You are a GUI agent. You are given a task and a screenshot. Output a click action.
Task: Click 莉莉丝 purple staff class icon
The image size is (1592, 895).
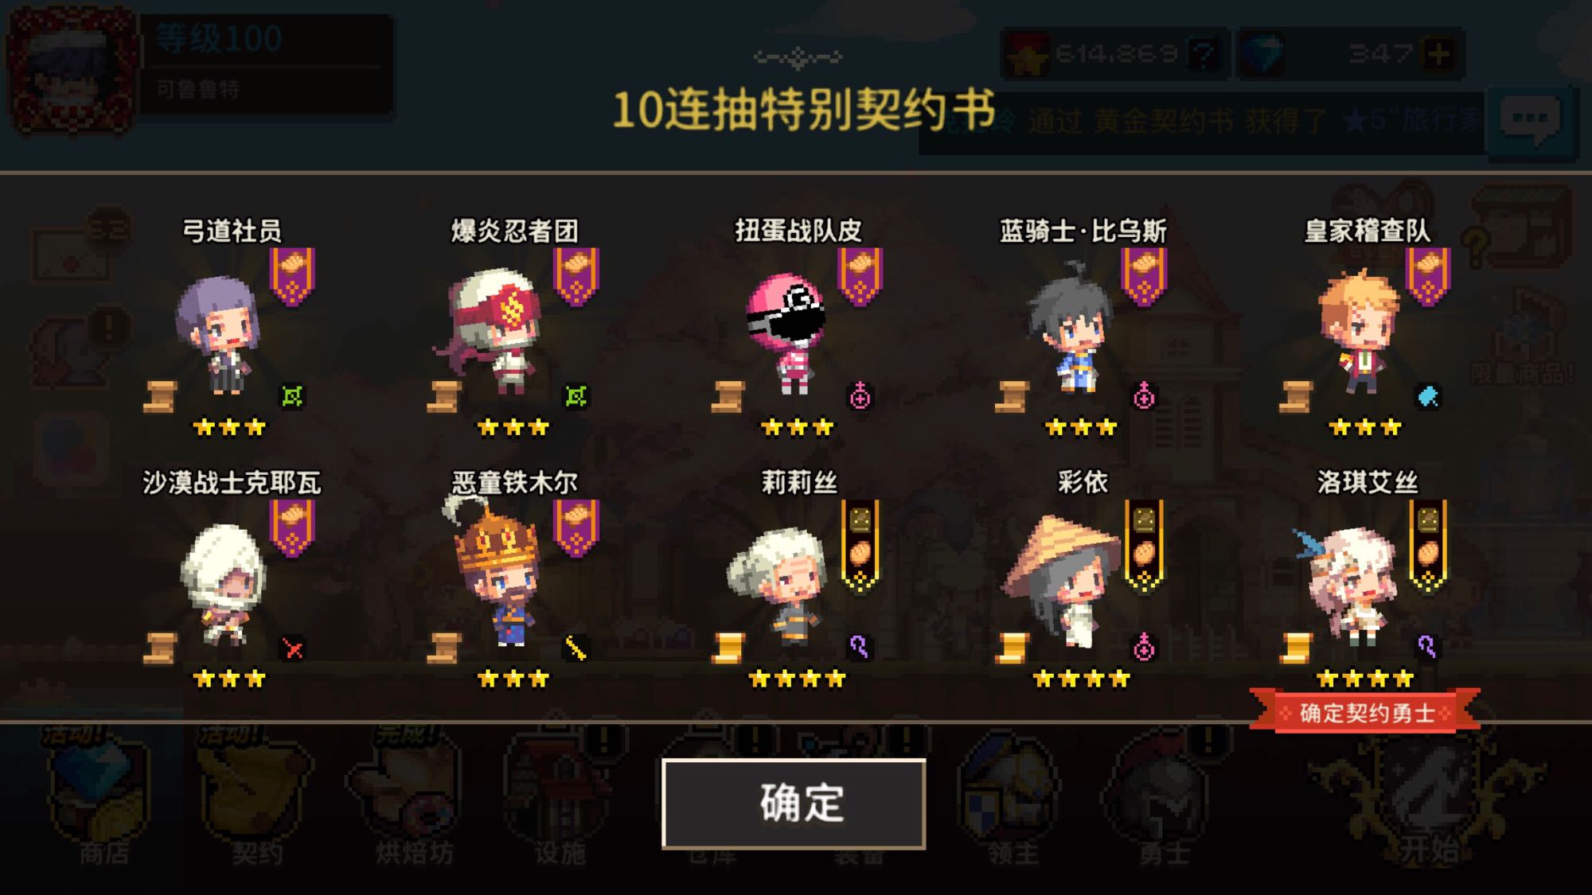tap(860, 648)
